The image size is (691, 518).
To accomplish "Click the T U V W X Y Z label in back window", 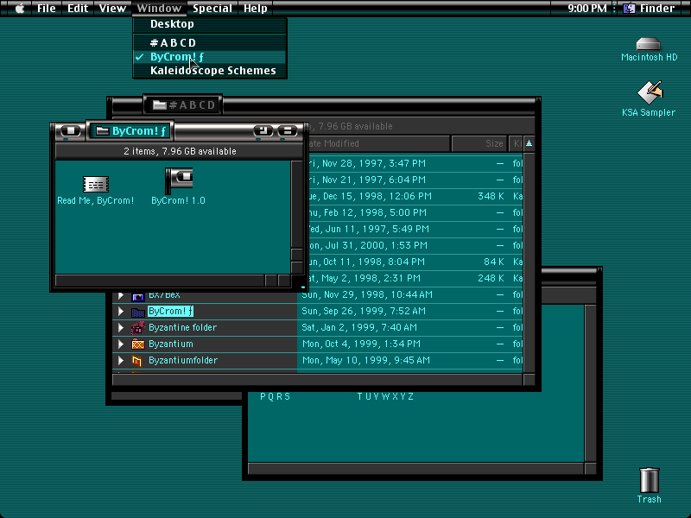I will (x=385, y=396).
